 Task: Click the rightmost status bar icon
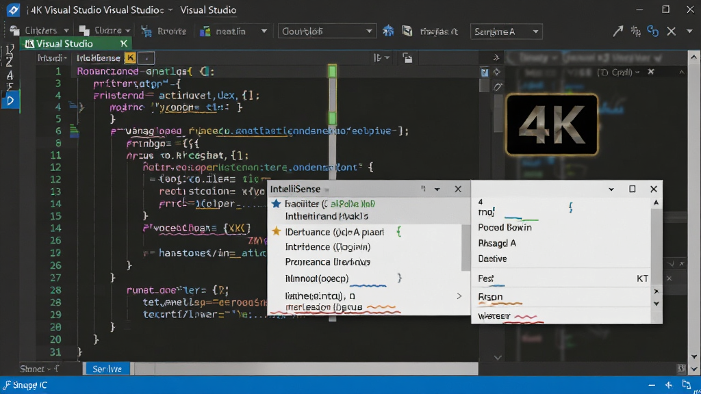[687, 384]
